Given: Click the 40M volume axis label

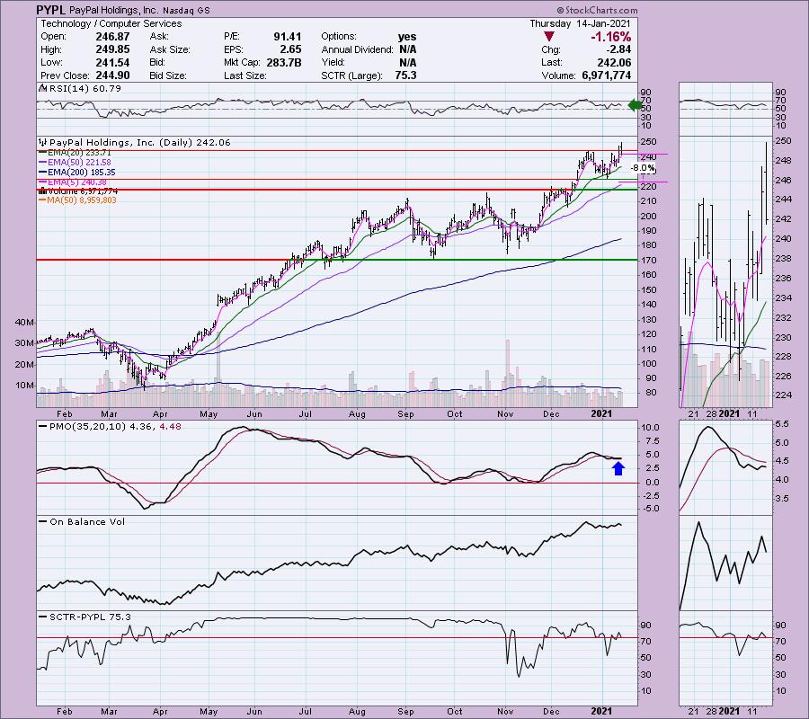Looking at the screenshot, I should [25, 323].
